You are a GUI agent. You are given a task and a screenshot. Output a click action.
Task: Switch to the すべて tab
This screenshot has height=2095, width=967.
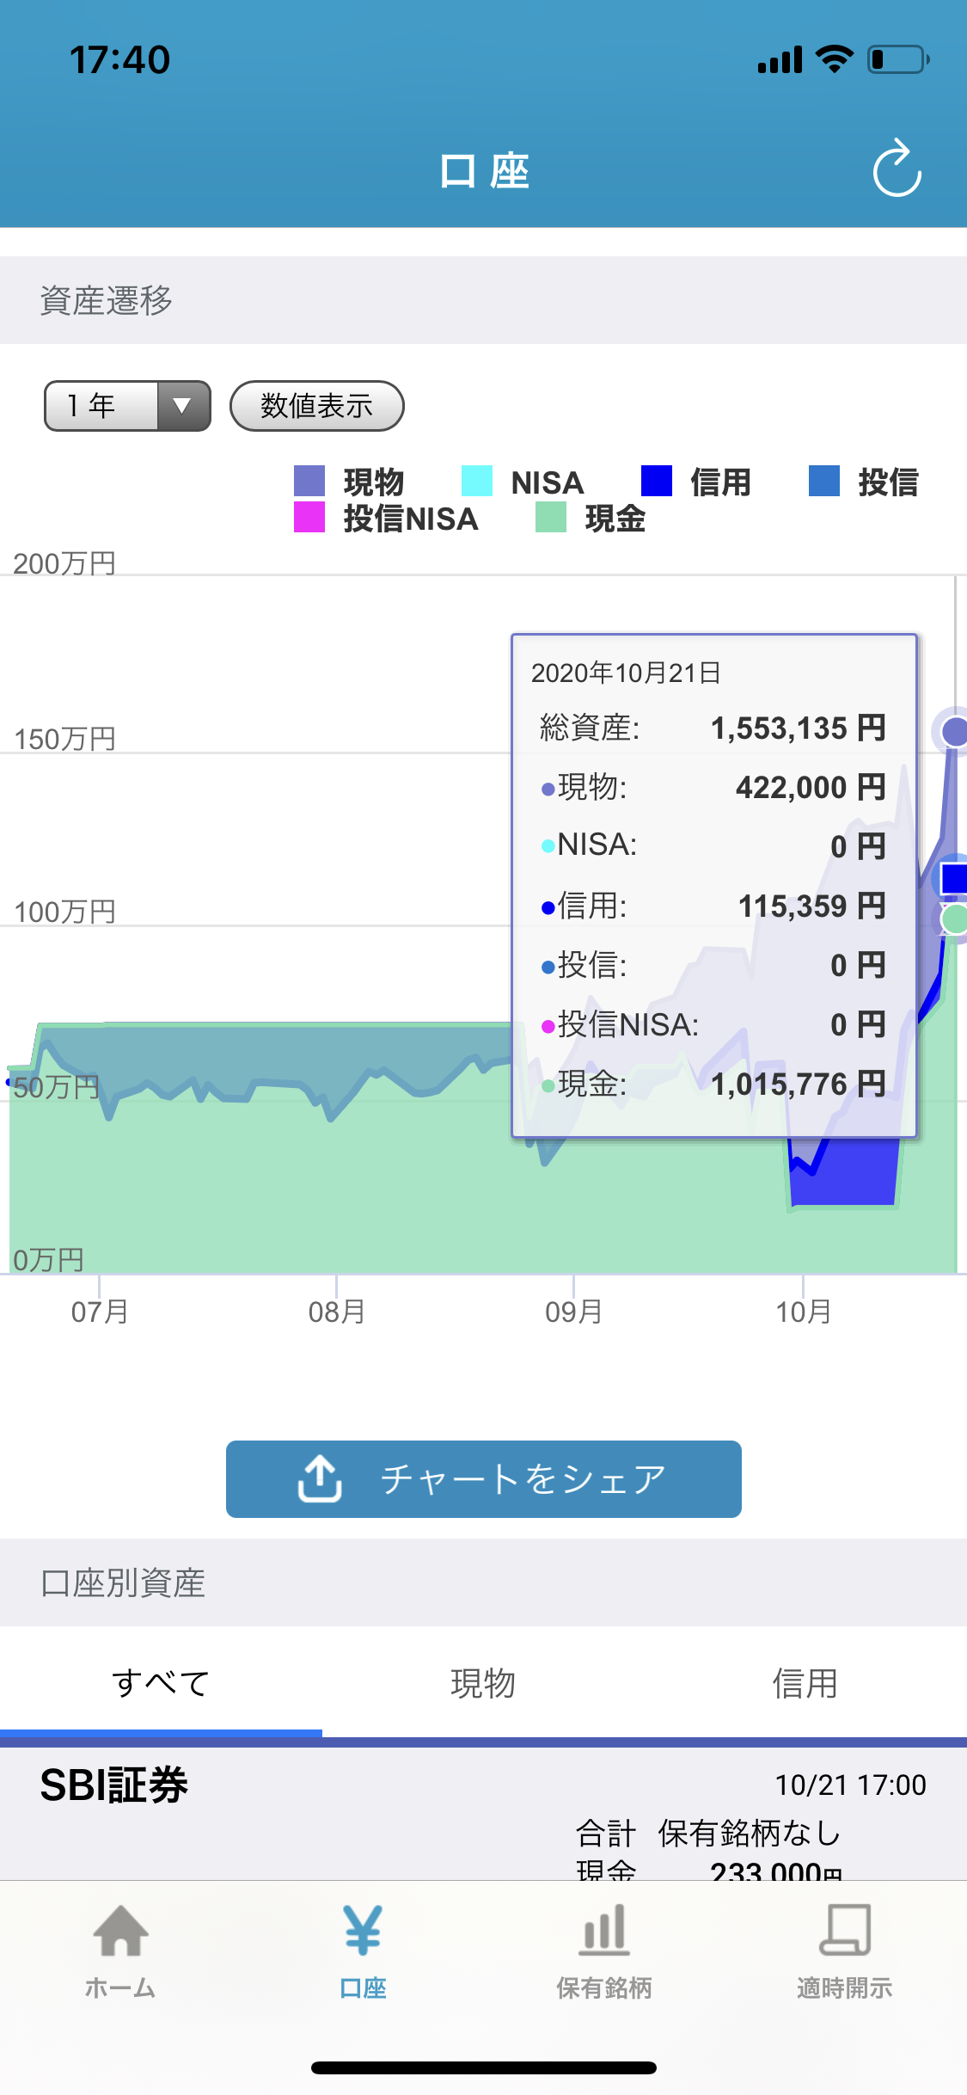pos(161,1683)
